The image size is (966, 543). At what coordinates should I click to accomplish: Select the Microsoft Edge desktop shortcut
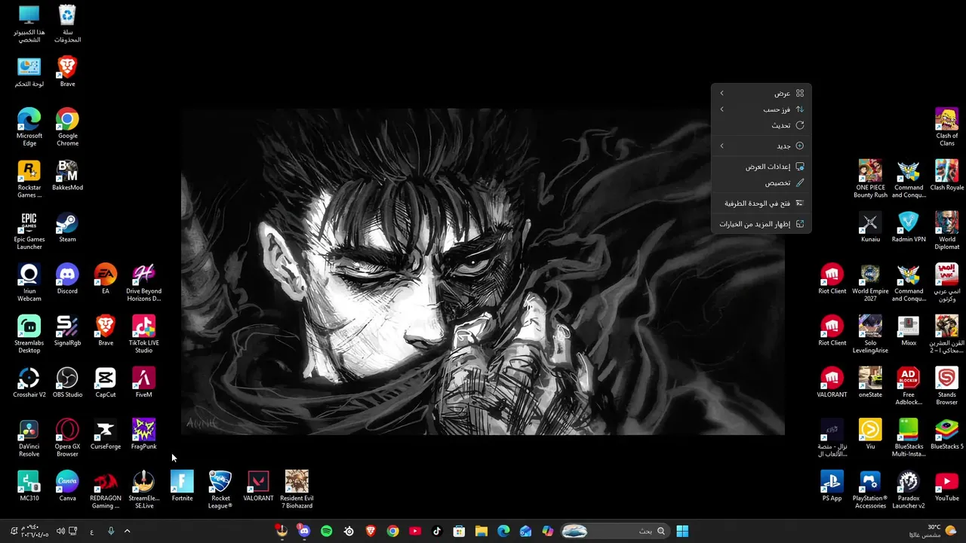(29, 127)
